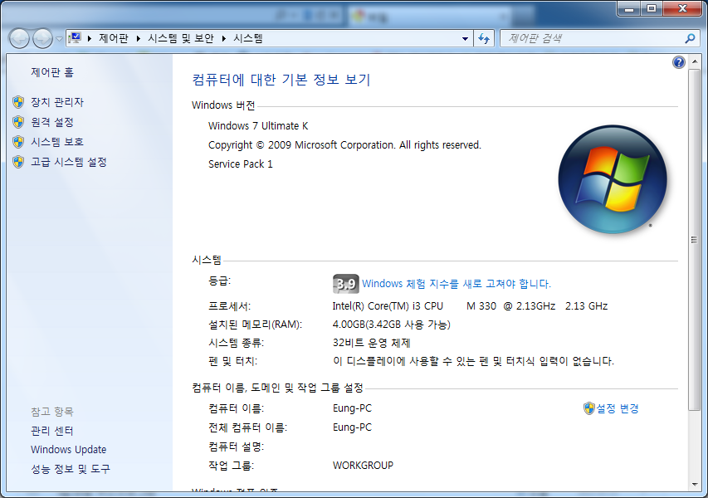The width and height of the screenshot is (708, 498).
Task: Click the Back navigation arrow button
Action: [19, 39]
